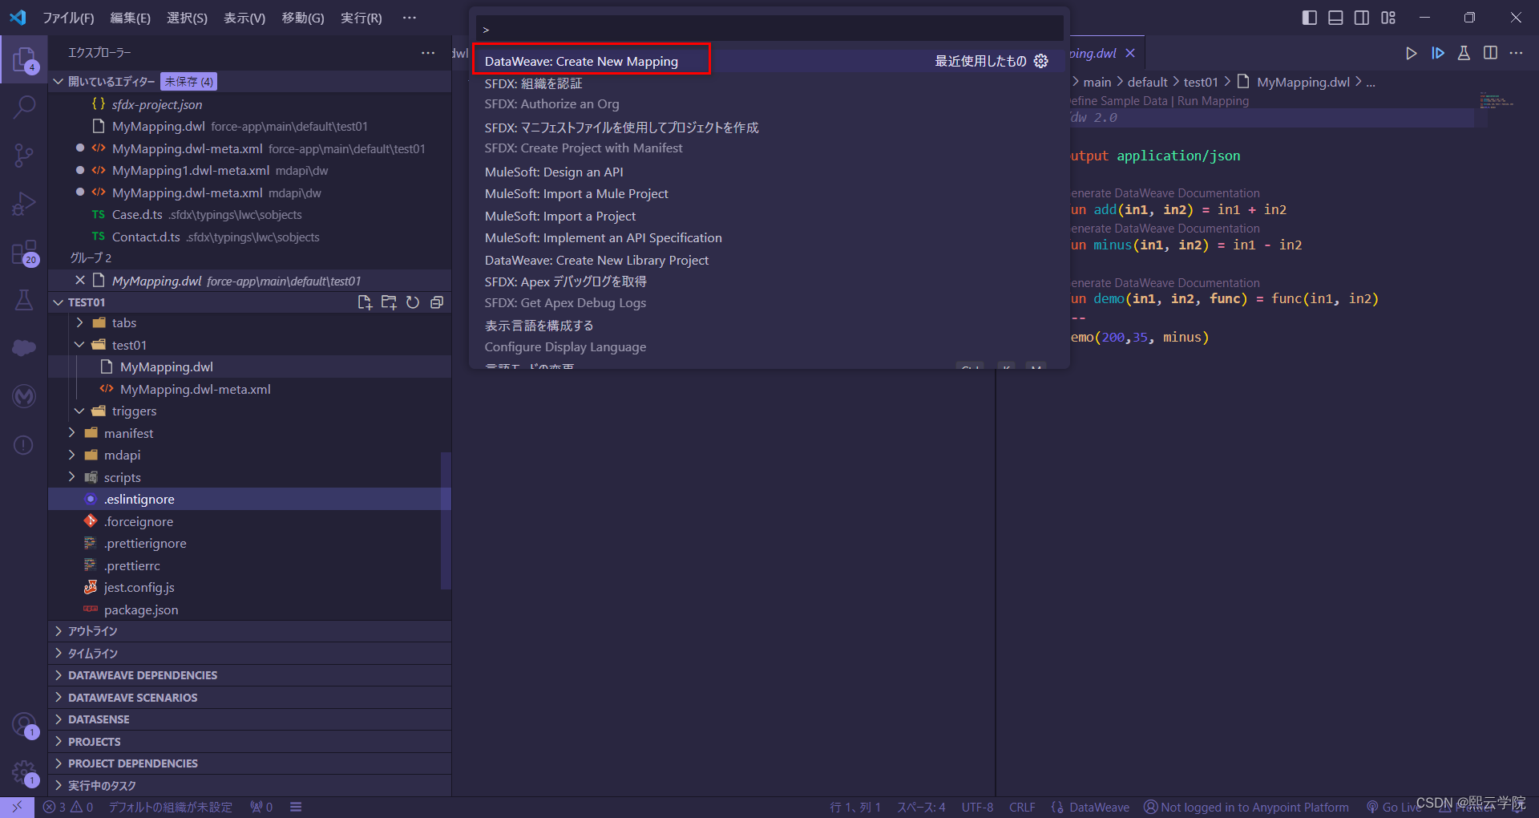Click the New File icon in TEST01 header
1539x818 pixels.
coord(365,302)
